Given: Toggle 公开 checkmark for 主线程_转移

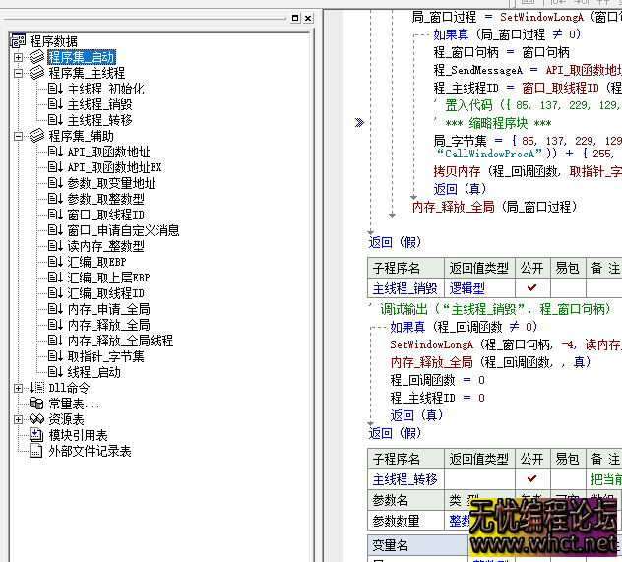Looking at the screenshot, I should pos(532,479).
